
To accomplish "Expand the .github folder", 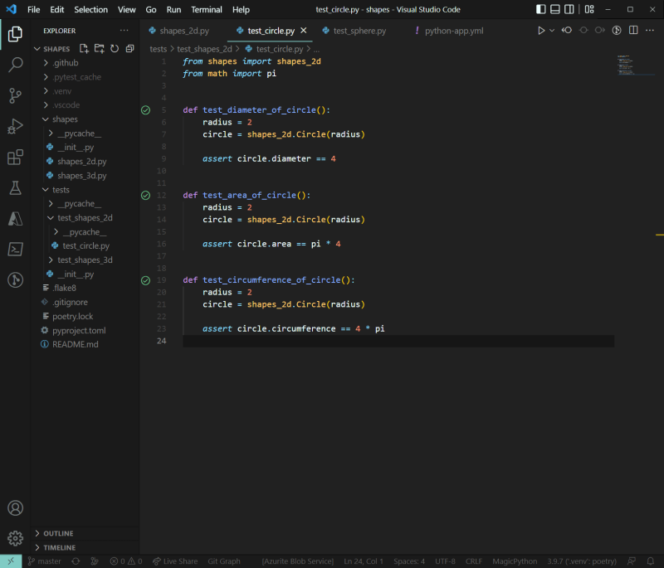I will tap(85, 62).
